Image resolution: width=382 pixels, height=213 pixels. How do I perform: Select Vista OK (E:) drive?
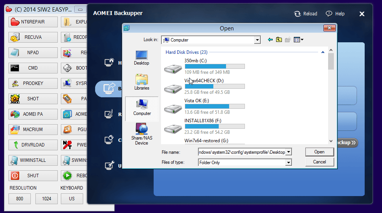tap(204, 106)
